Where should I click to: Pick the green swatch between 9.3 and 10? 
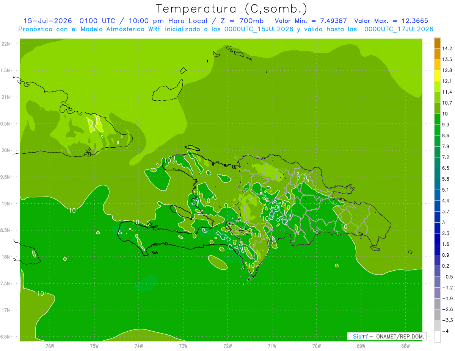coord(437,119)
